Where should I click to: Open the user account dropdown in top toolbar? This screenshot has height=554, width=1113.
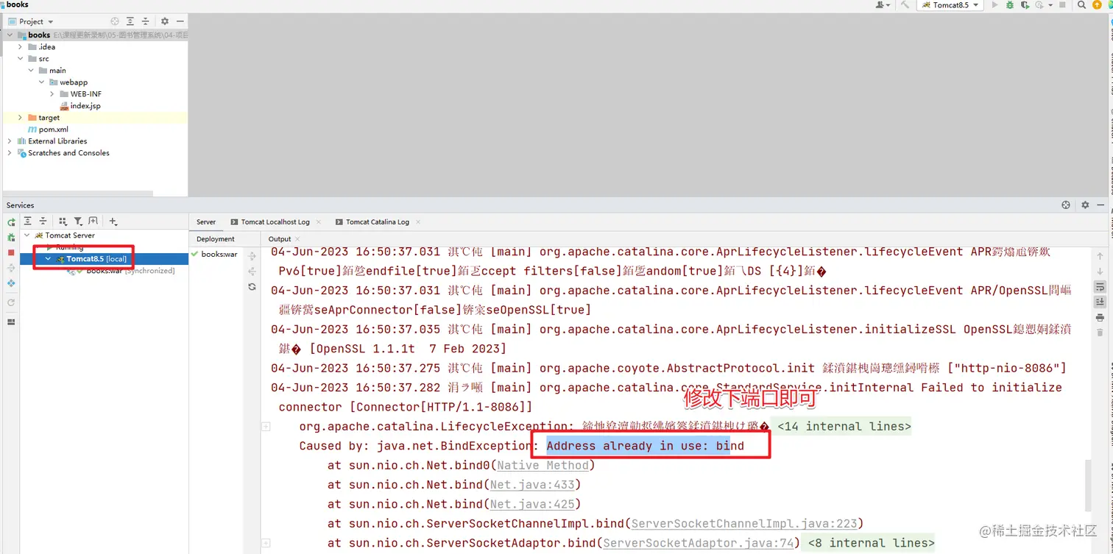point(883,5)
